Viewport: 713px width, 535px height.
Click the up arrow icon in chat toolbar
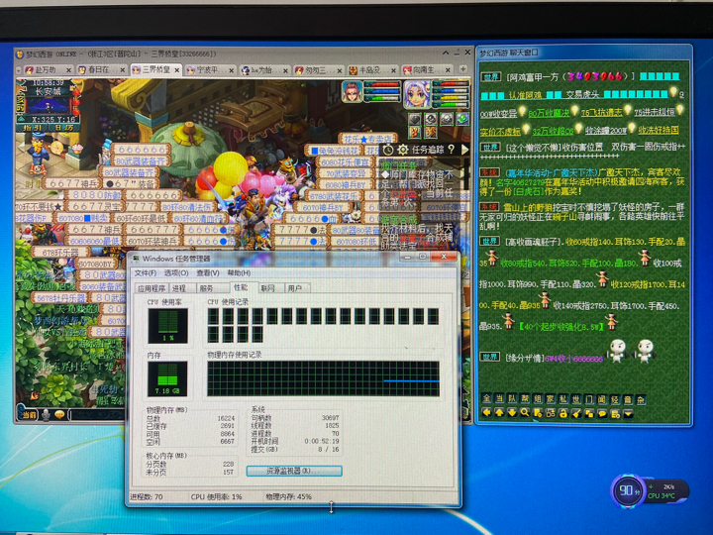499,413
